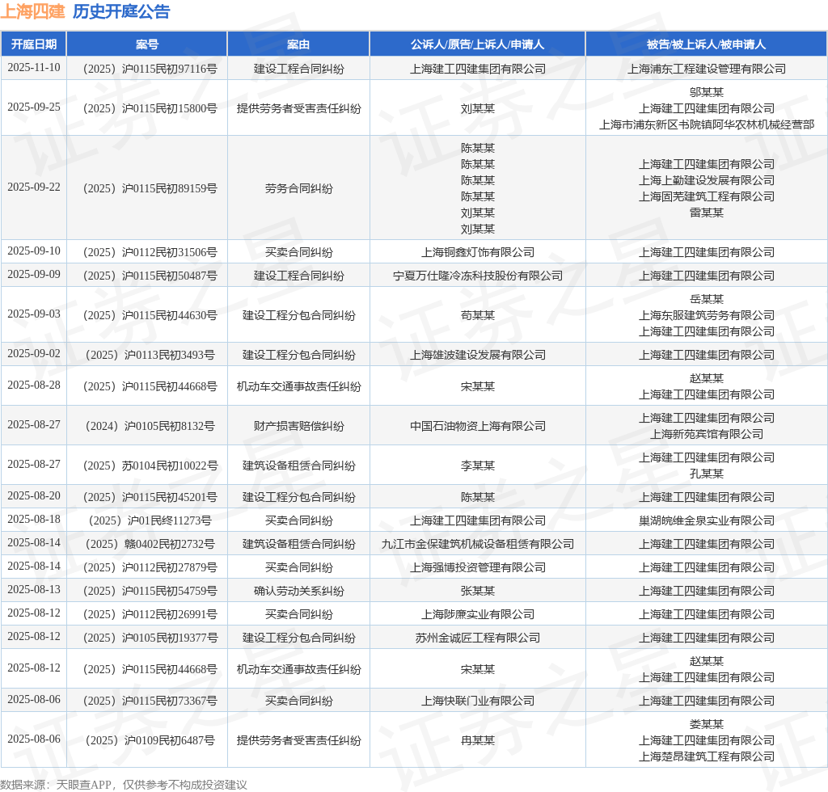
Task: Click the date cell "2025-08-18"
Action: tap(34, 520)
